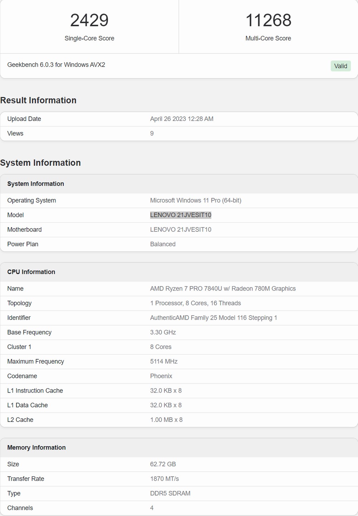This screenshot has height=516, width=358.
Task: Click the CPU Information table header
Action: (x=179, y=272)
